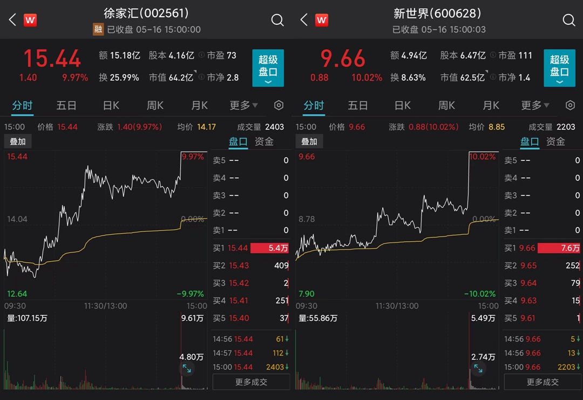Image resolution: width=583 pixels, height=400 pixels.
Task: Switch to 资金 tab in 徐家汇 panel
Action: pyautogui.click(x=264, y=141)
